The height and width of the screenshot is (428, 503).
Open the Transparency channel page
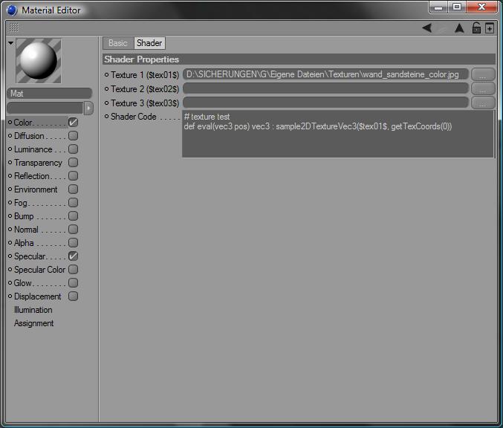pyautogui.click(x=38, y=163)
